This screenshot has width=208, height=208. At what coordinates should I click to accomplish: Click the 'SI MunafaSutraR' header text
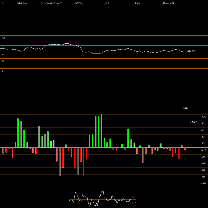point(51,3)
